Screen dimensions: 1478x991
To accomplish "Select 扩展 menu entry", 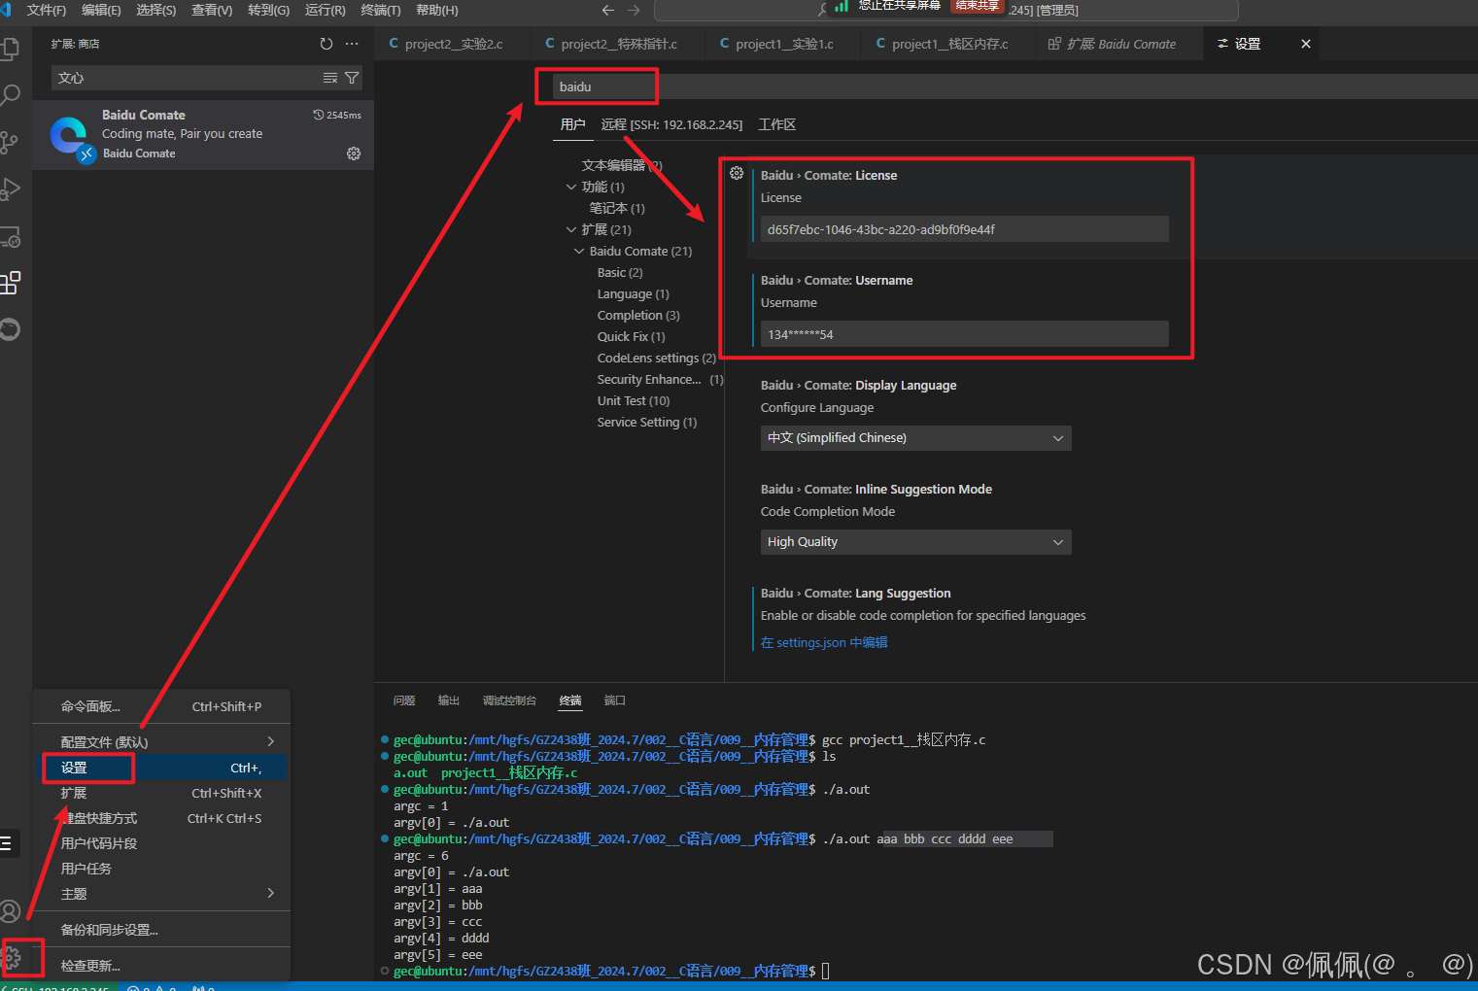I will coord(161,793).
